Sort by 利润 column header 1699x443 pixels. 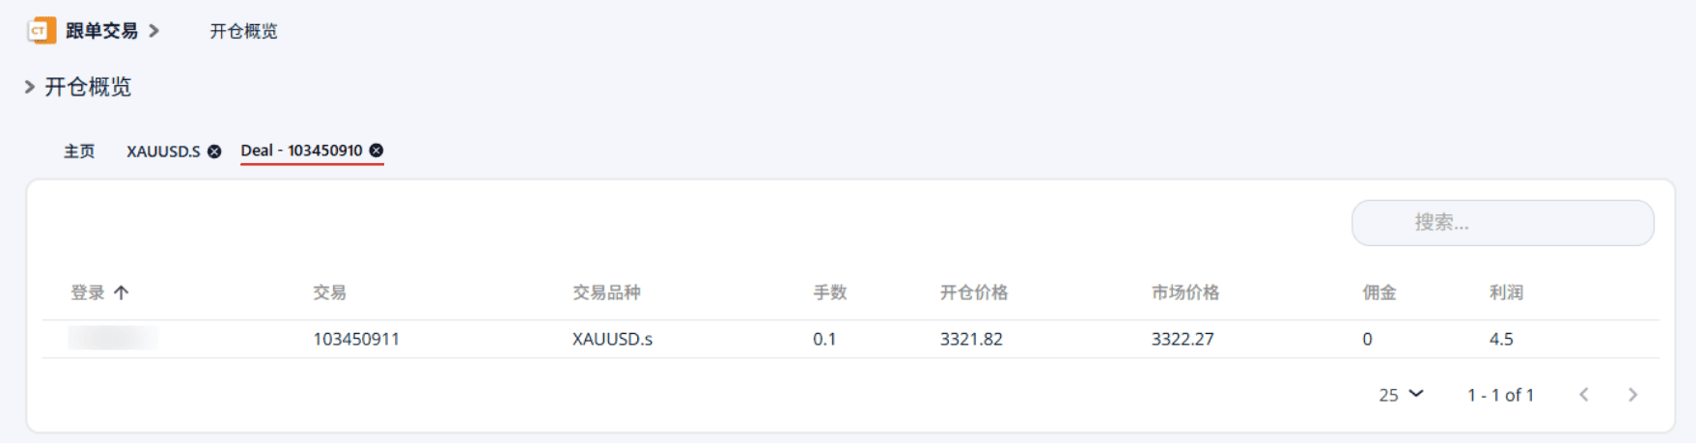(x=1506, y=292)
